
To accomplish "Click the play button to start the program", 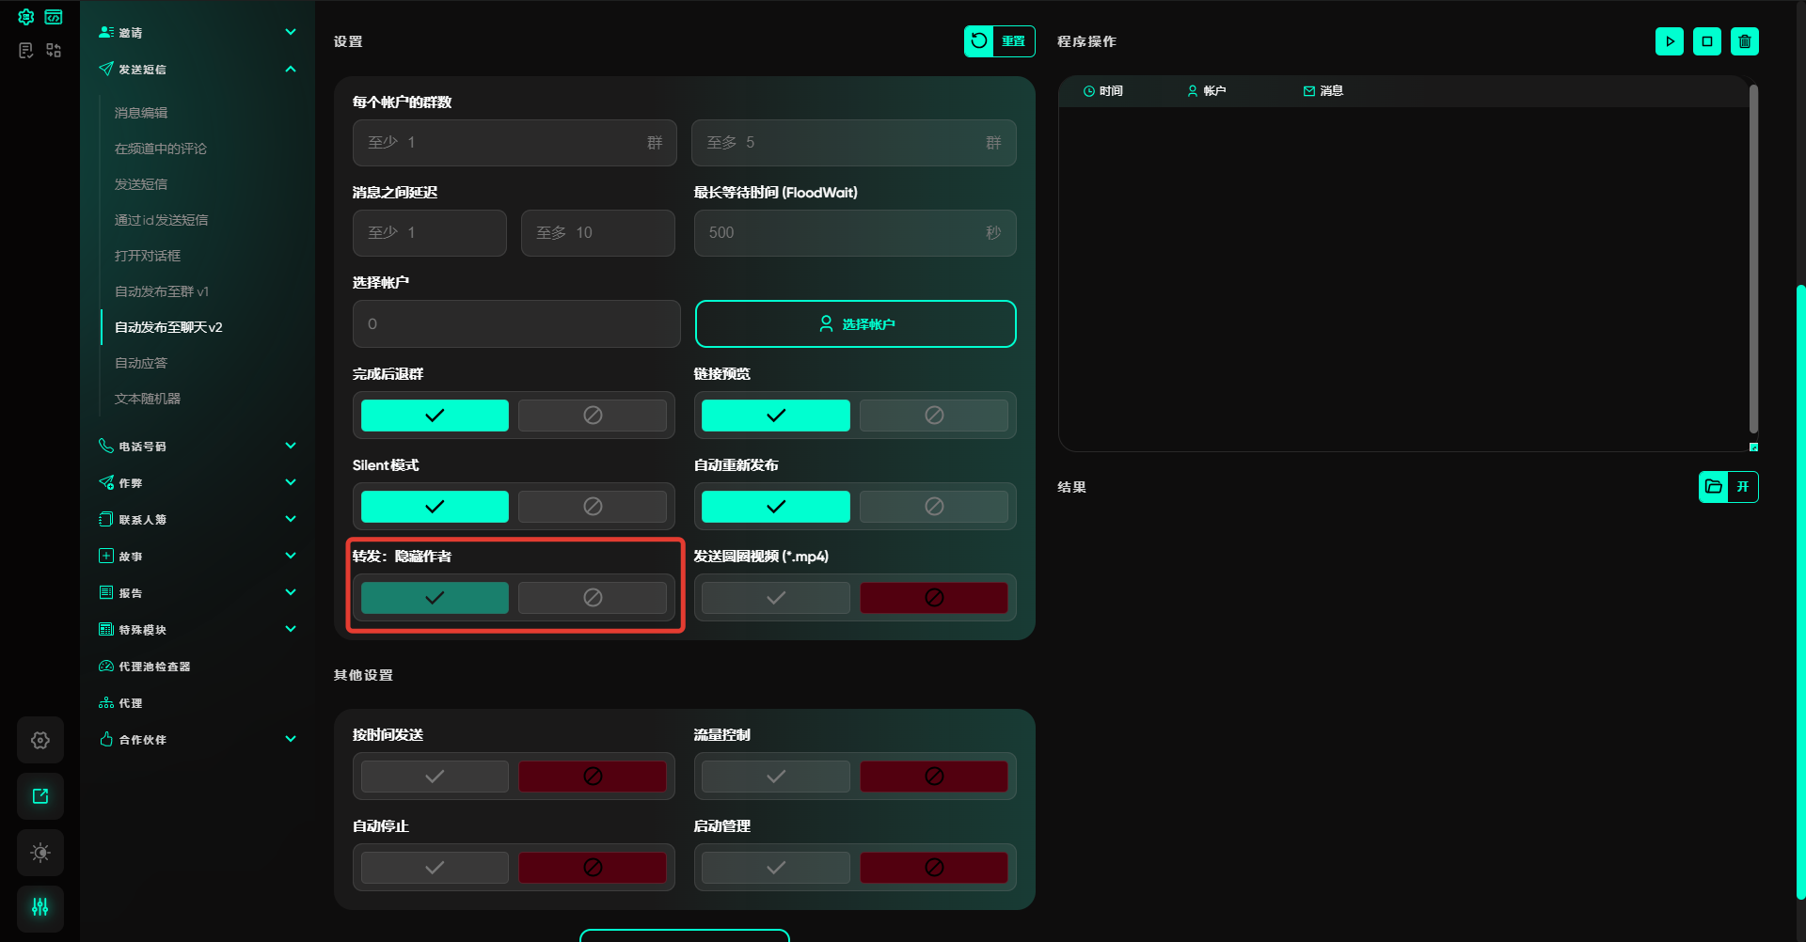I will 1669,41.
